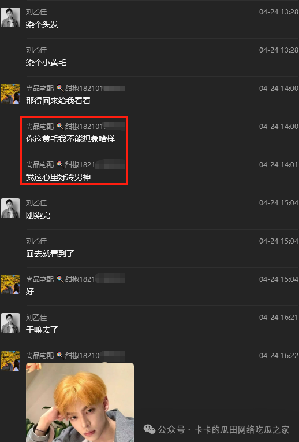The width and height of the screenshot is (299, 442).
Task: Click the WeChat logo in the watermark
Action: tap(149, 430)
